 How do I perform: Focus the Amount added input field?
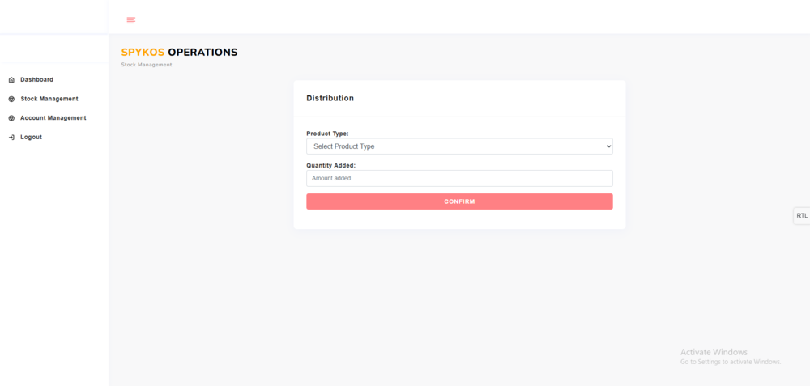click(x=459, y=178)
